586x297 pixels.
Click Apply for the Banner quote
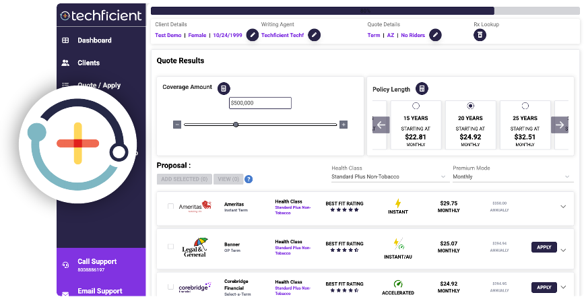pos(544,247)
